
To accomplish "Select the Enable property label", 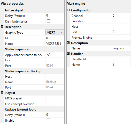I will [x=10, y=121].
